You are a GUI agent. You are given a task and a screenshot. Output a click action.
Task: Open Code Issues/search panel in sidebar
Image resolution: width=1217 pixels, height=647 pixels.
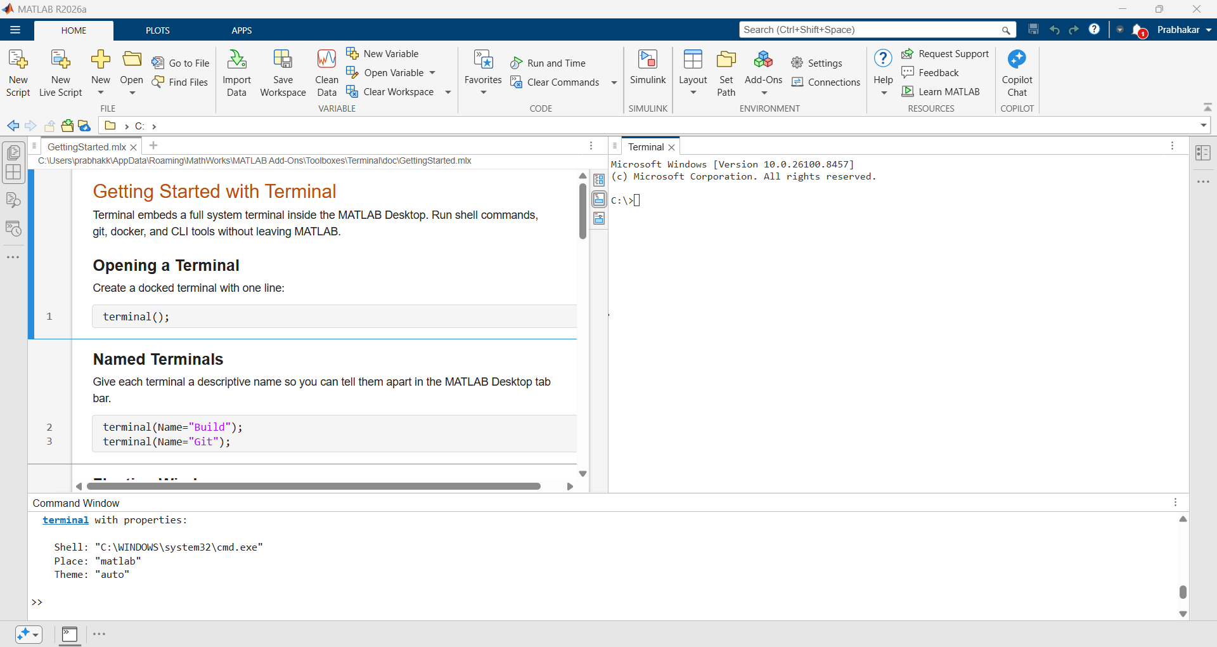13,200
